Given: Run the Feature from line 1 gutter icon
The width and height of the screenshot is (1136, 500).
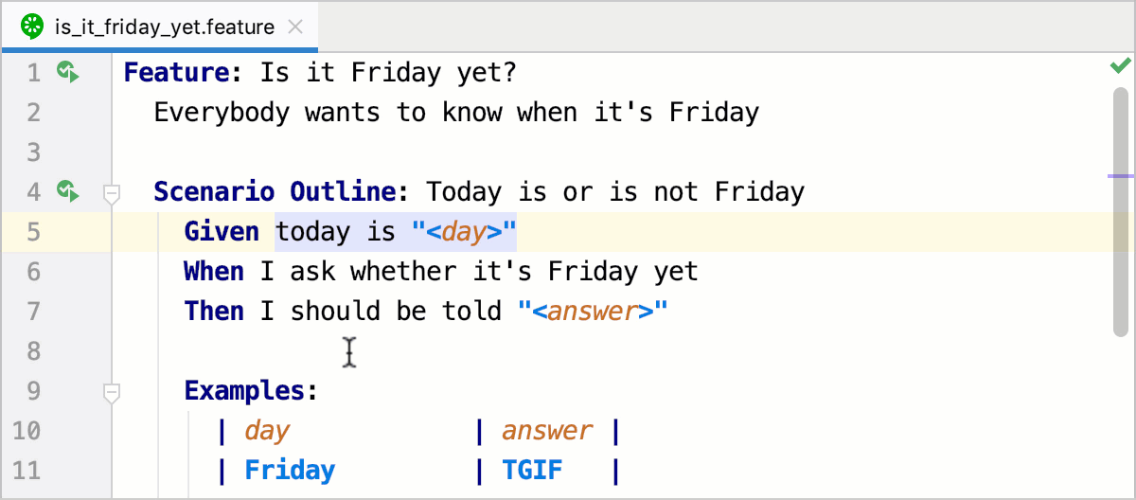Looking at the screenshot, I should coord(67,72).
